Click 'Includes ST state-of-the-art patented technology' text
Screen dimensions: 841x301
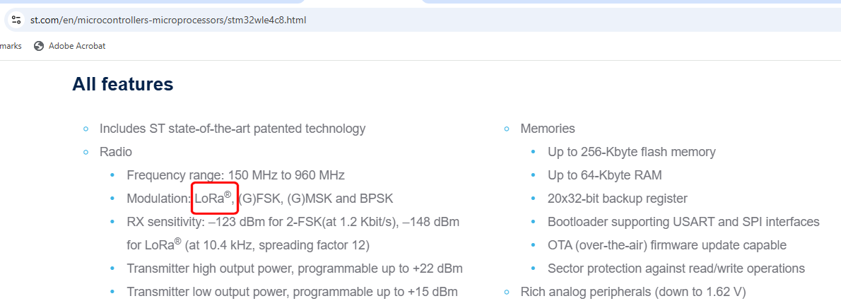(233, 129)
